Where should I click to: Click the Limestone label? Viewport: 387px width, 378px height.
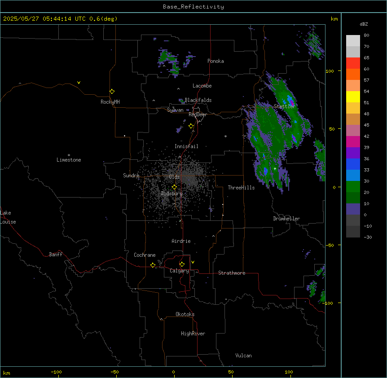click(69, 160)
